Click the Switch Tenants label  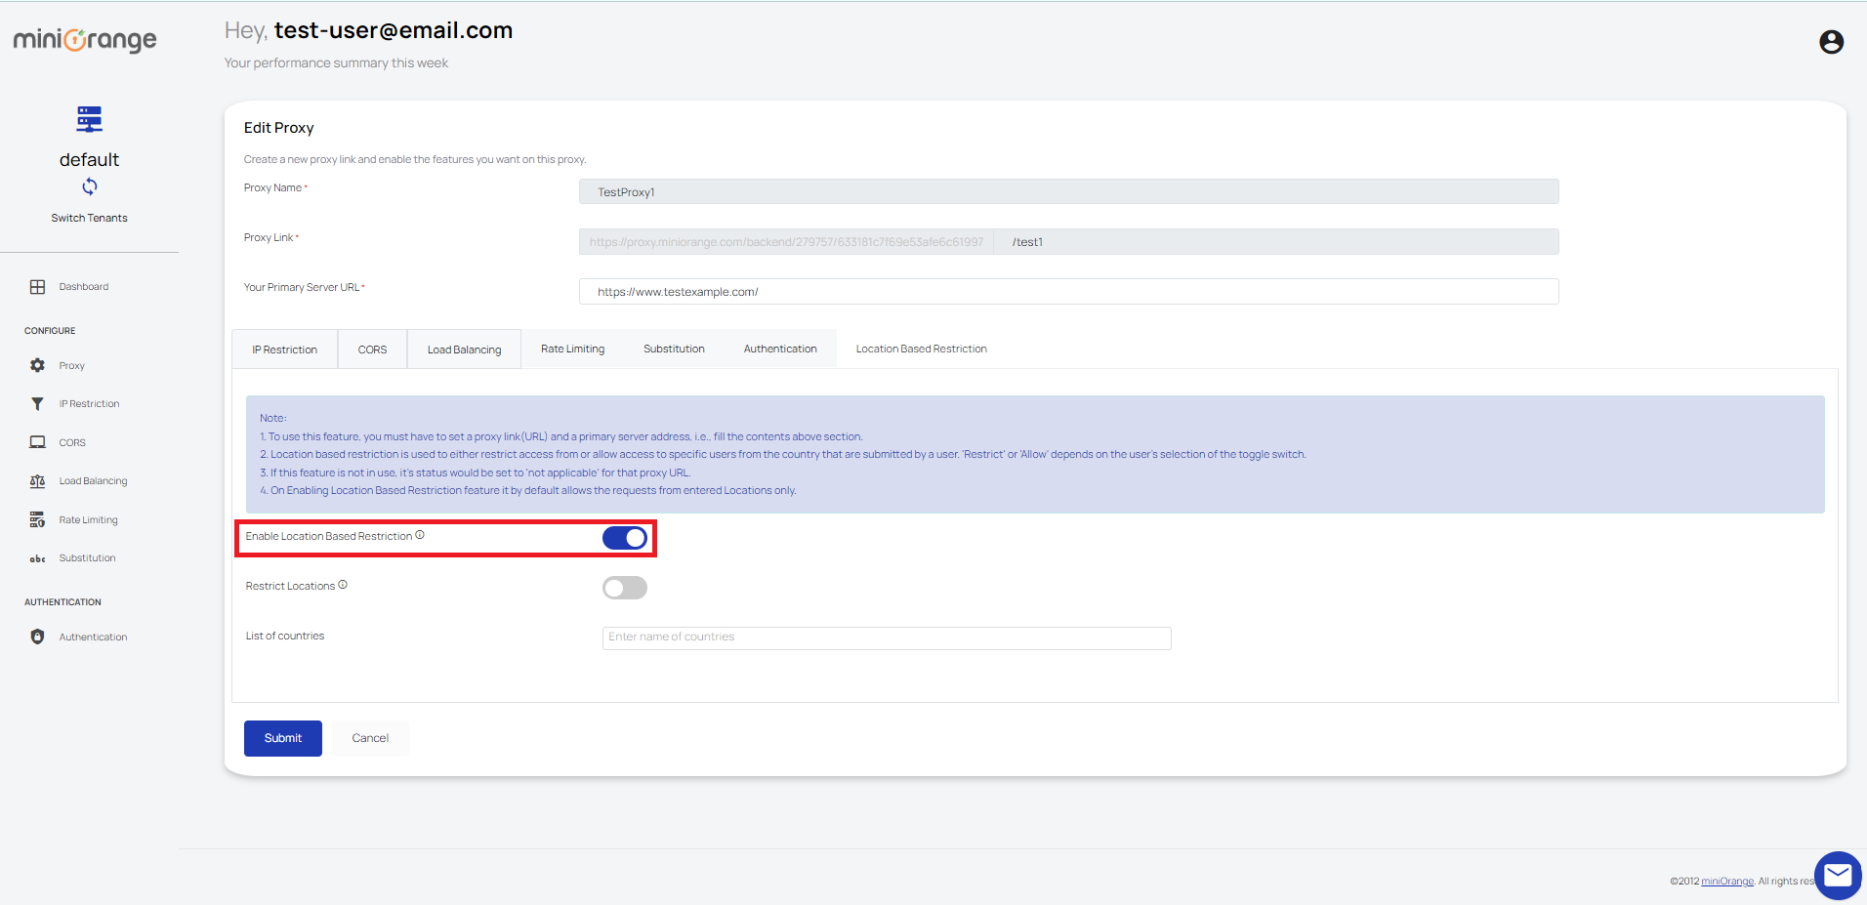[x=89, y=218]
